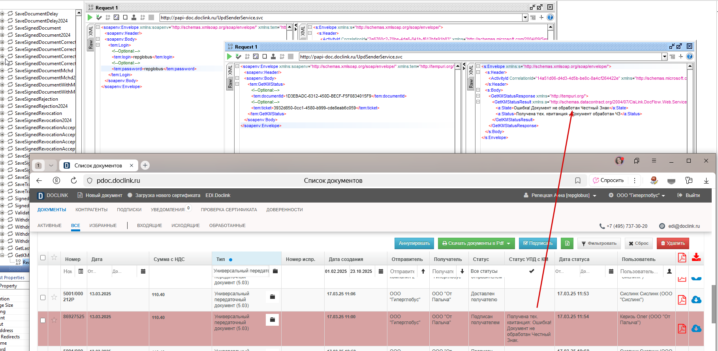Collapse the s:Header node in the front response
This screenshot has height=351, width=718.
click(478, 72)
